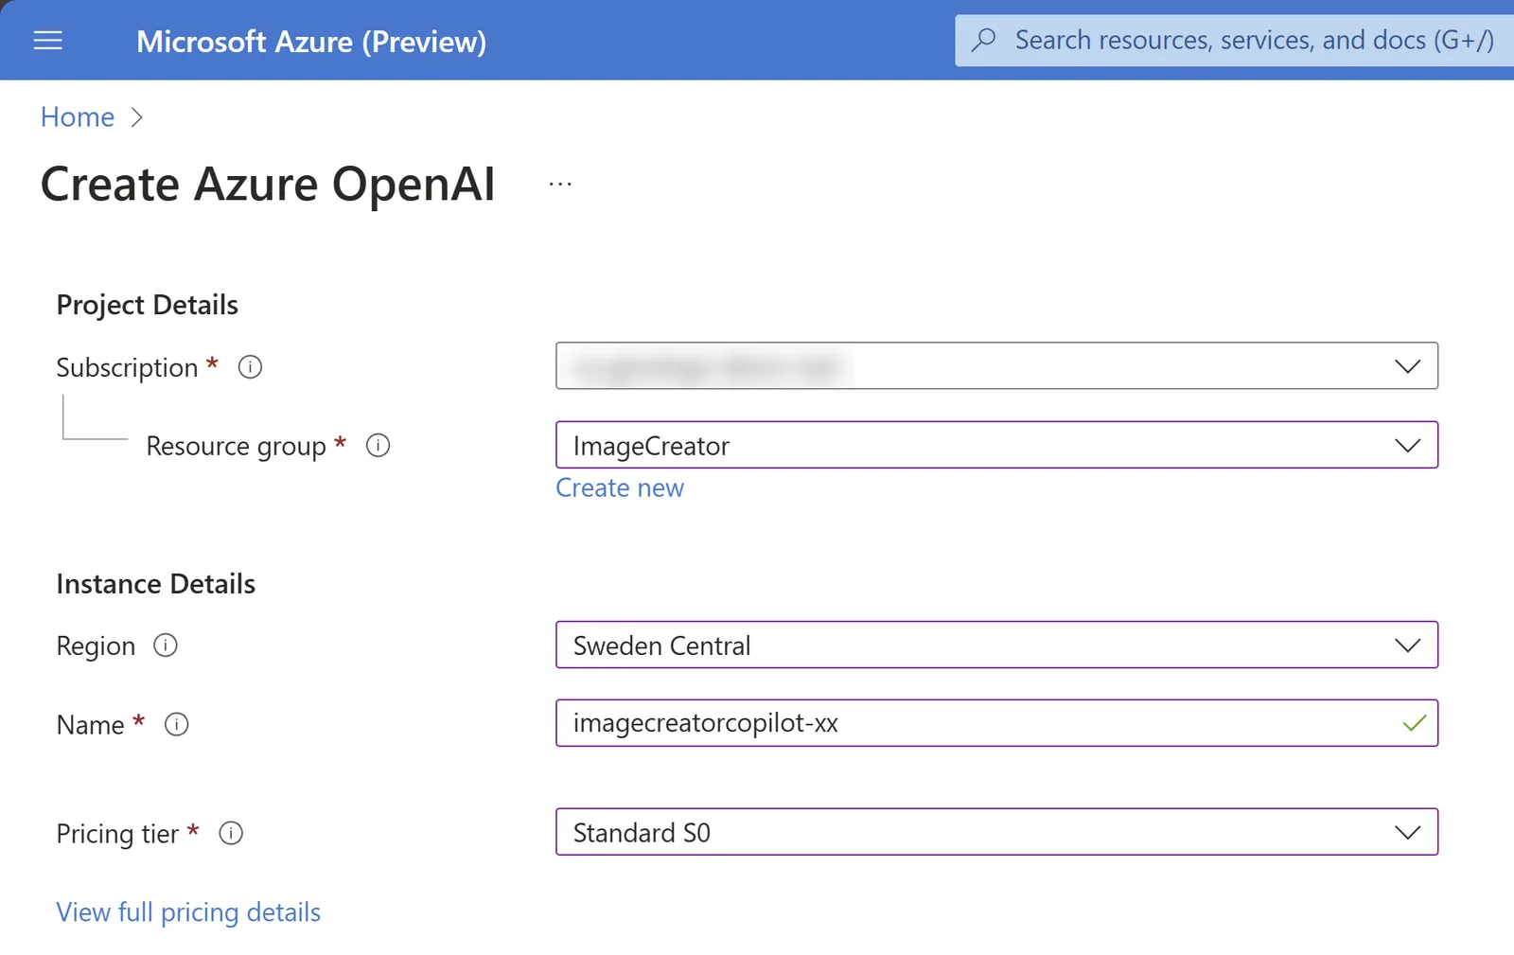Click the Region info icon
The image size is (1514, 955).
pyautogui.click(x=166, y=646)
